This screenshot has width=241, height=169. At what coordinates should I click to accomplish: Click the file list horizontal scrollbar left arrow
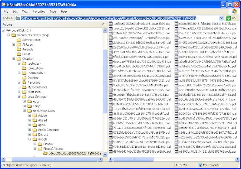click(x=110, y=159)
